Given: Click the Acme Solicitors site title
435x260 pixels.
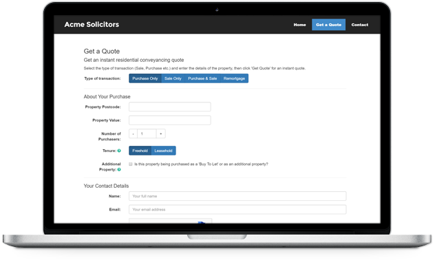Looking at the screenshot, I should click(x=92, y=24).
